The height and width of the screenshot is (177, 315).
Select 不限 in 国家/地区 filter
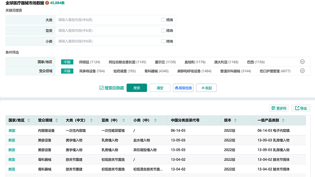tap(67, 62)
